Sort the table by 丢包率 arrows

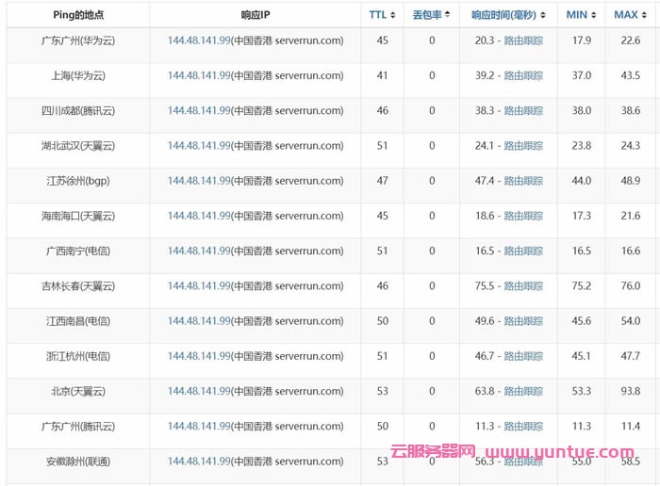pyautogui.click(x=447, y=15)
